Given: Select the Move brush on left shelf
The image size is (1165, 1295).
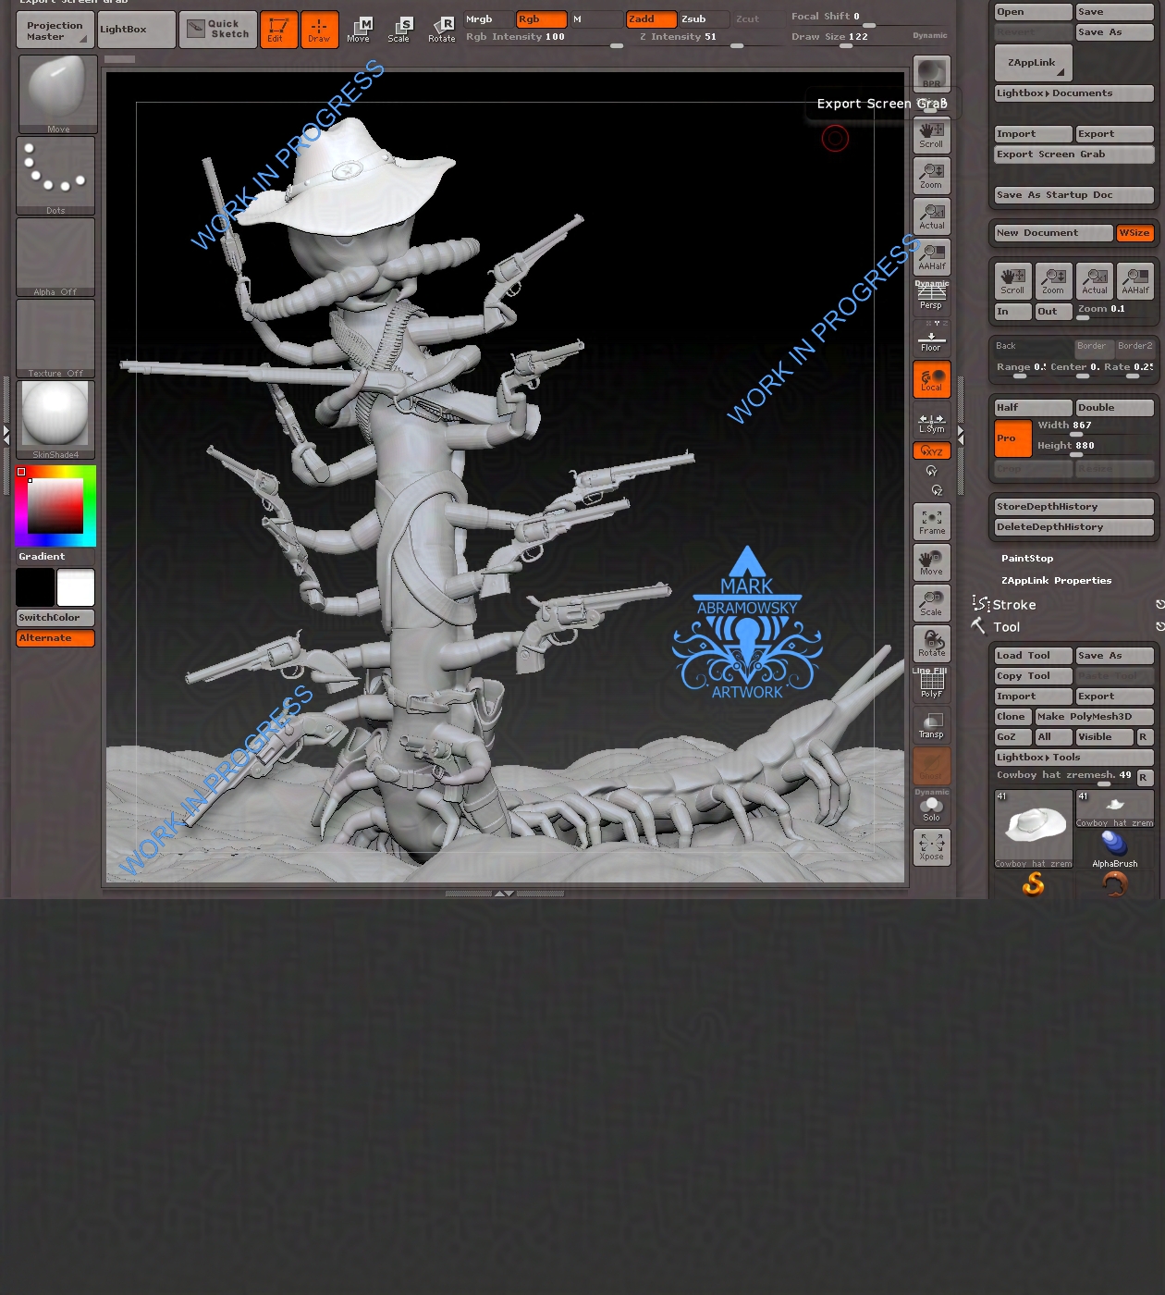Looking at the screenshot, I should (x=56, y=91).
